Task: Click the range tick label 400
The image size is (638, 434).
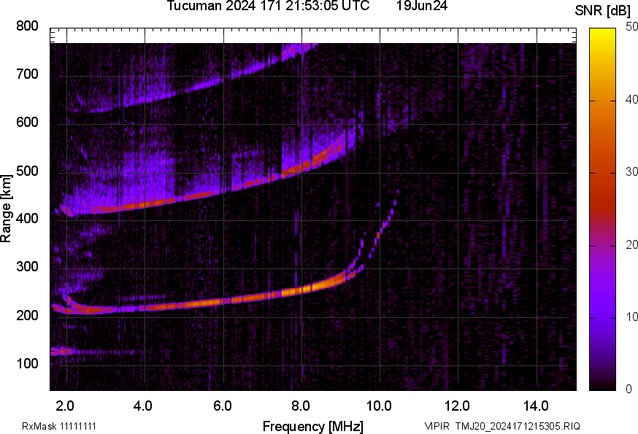Action: click(x=27, y=219)
